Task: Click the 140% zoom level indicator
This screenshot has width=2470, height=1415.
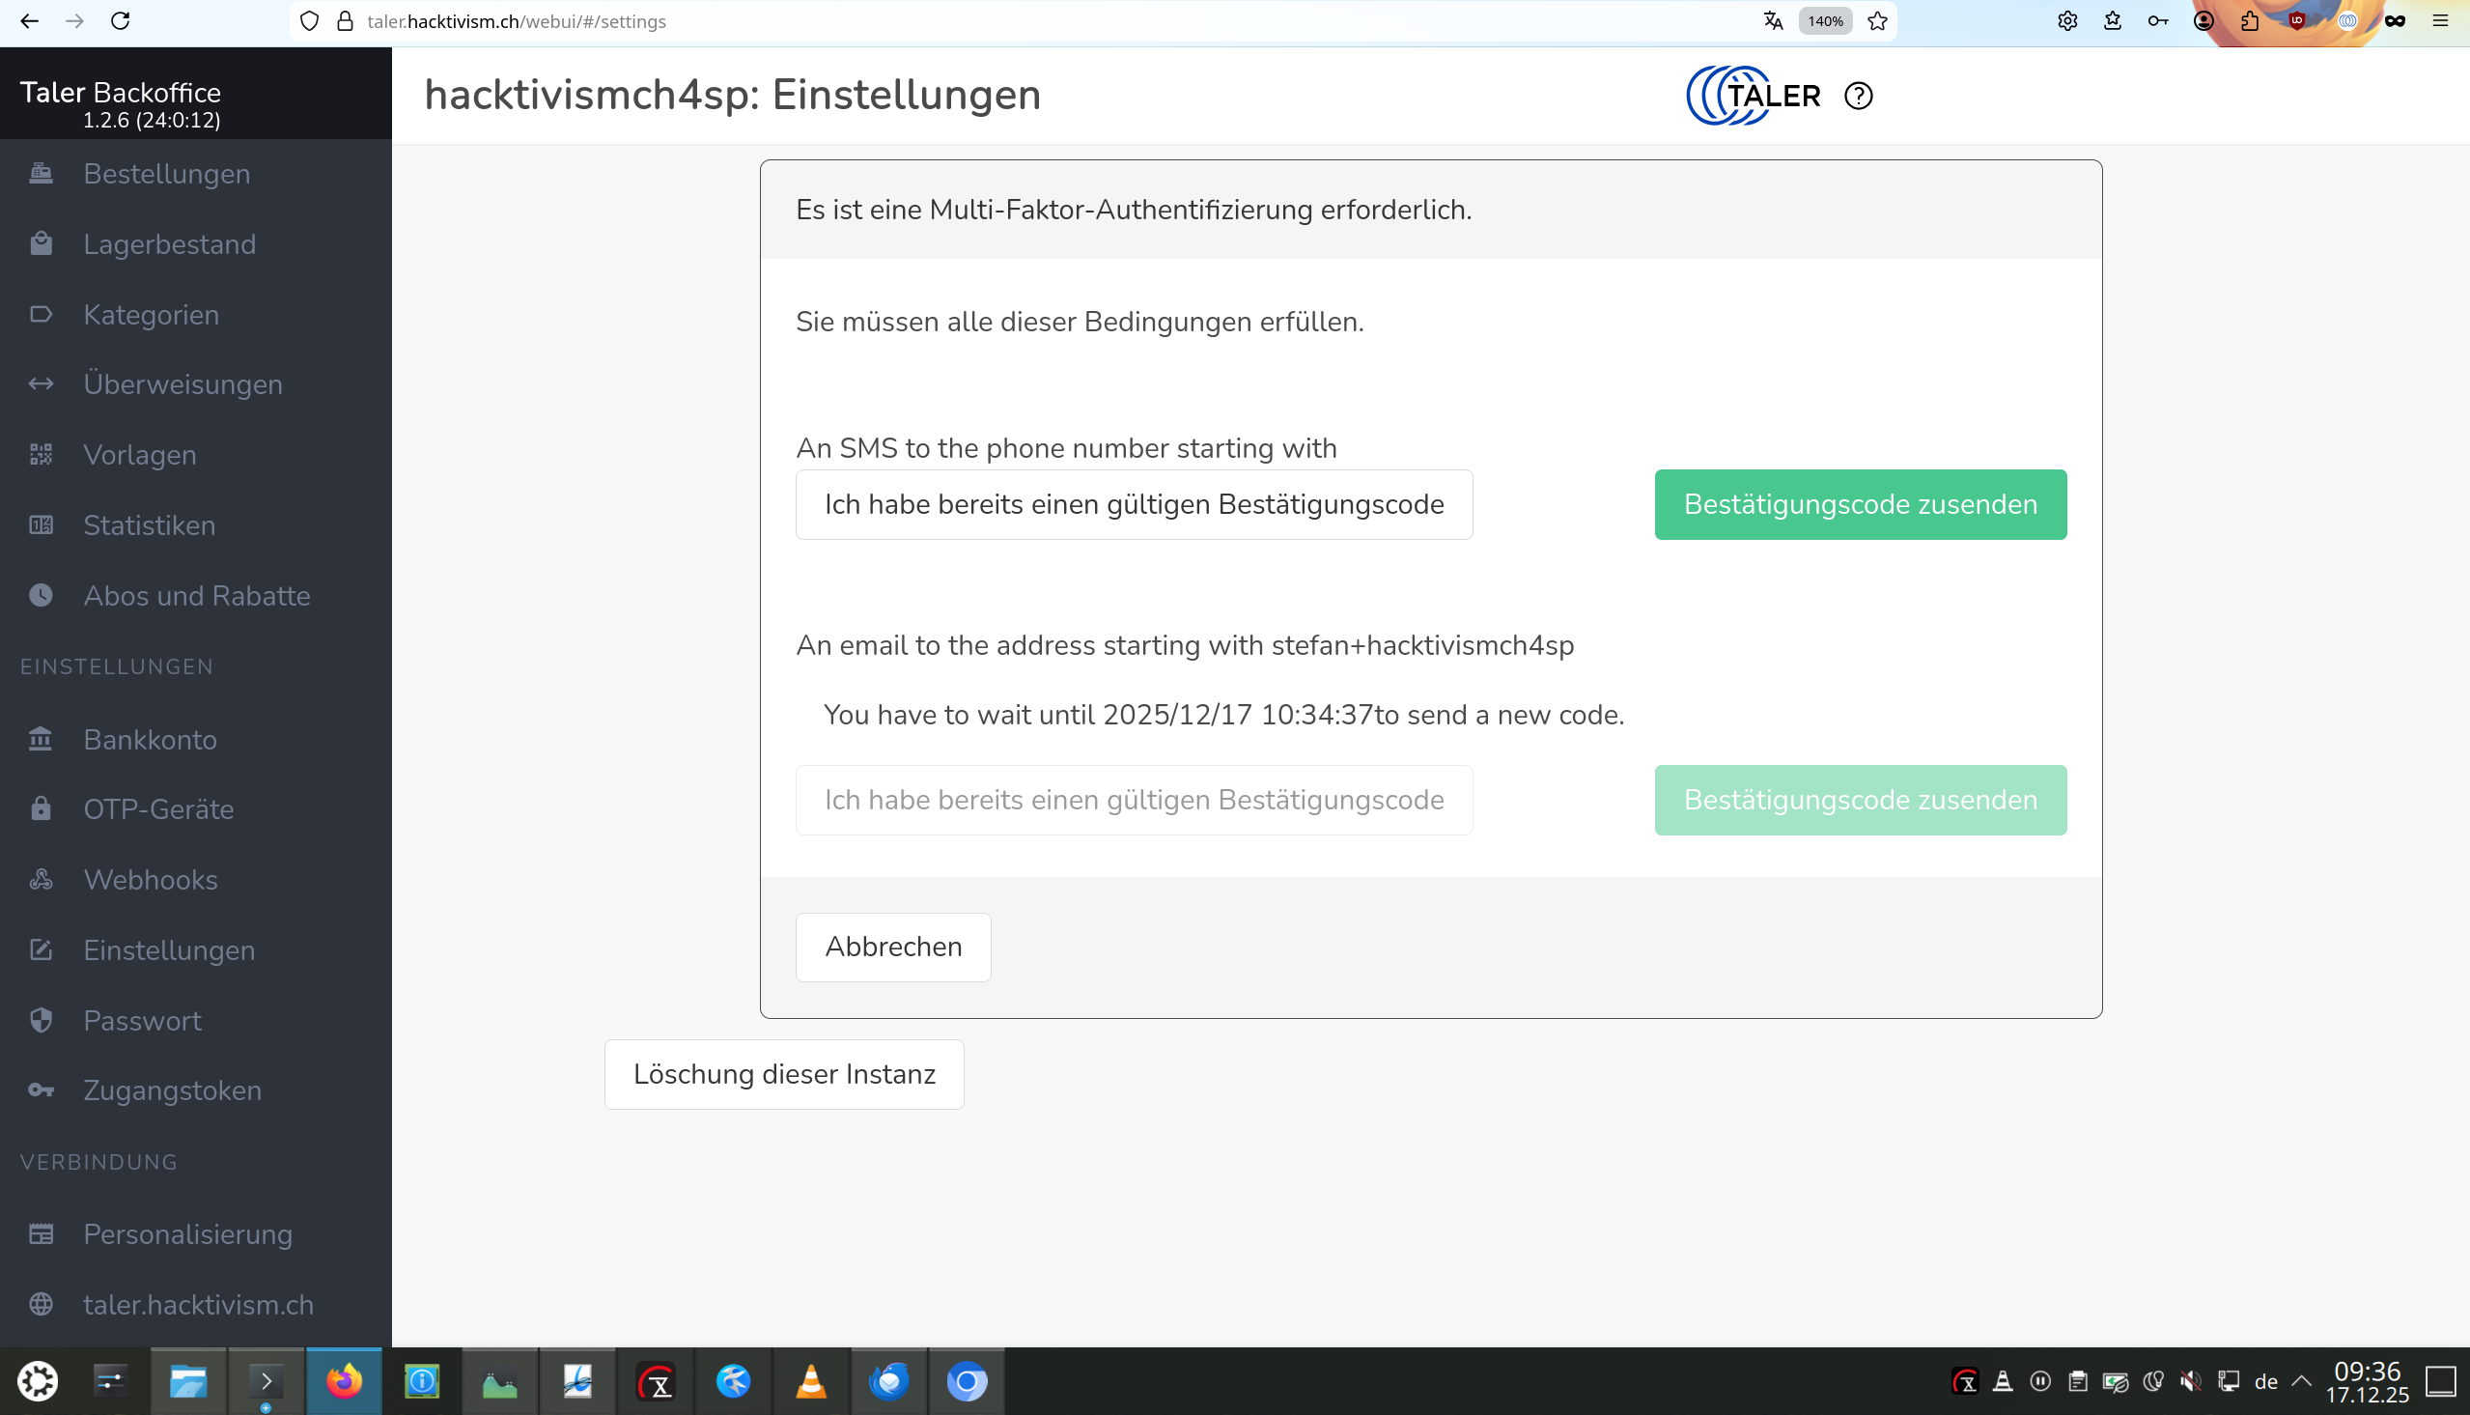Action: (x=1824, y=21)
